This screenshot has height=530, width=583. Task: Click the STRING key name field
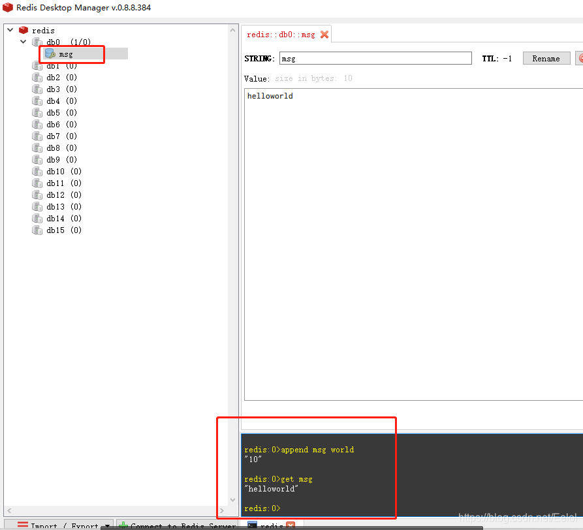[375, 58]
